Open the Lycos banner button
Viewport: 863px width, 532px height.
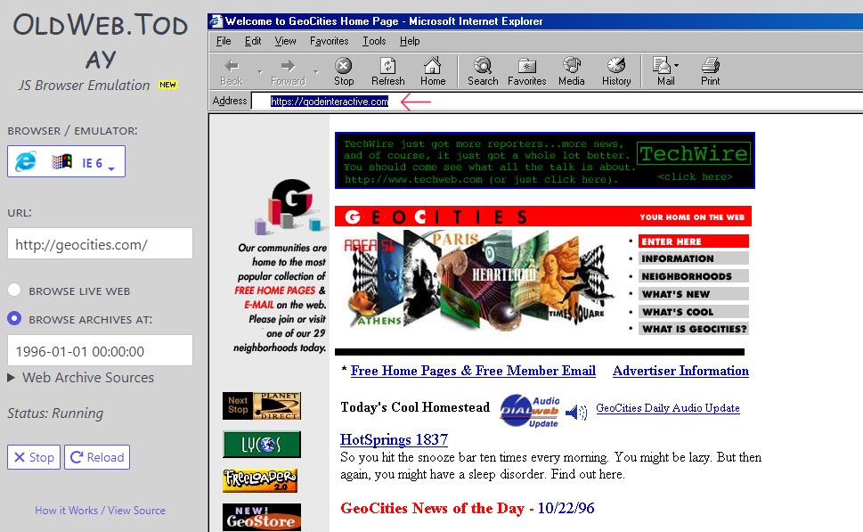(x=262, y=445)
